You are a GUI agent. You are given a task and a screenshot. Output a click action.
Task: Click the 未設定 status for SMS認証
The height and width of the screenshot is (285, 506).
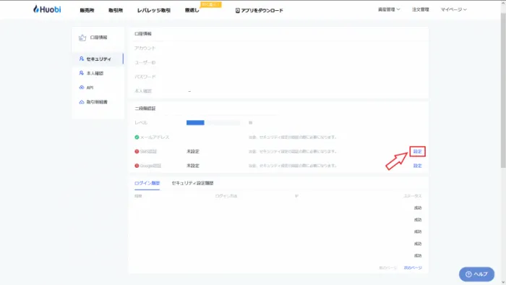193,151
